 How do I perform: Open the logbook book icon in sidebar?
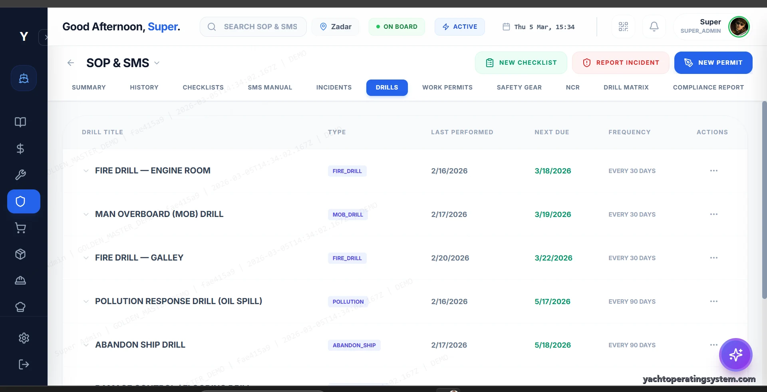coord(20,122)
